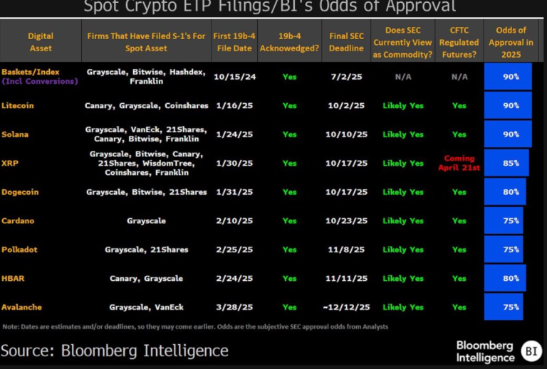This screenshot has height=369, width=547.
Task: Click 'Canary, Grayscale' firms cell
Action: click(146, 279)
